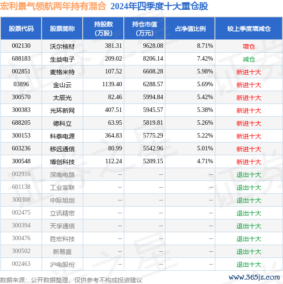Select stock name 沪电股份
Screen dimensions: 283x284
click(62, 265)
